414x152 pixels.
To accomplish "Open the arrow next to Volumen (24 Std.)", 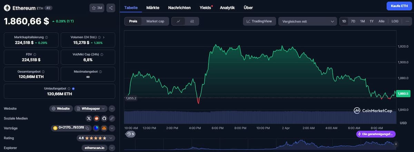I will (103, 37).
